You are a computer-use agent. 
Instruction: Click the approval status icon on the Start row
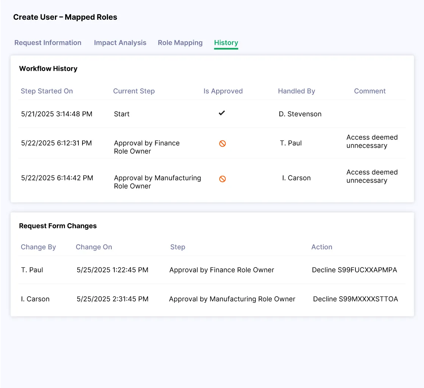click(222, 113)
